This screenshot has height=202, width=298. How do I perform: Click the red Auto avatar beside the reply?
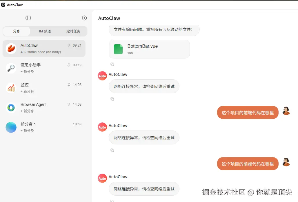(x=102, y=76)
